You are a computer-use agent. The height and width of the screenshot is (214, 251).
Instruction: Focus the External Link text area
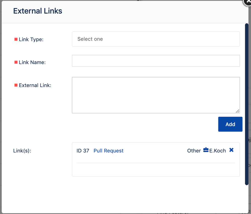(x=156, y=95)
